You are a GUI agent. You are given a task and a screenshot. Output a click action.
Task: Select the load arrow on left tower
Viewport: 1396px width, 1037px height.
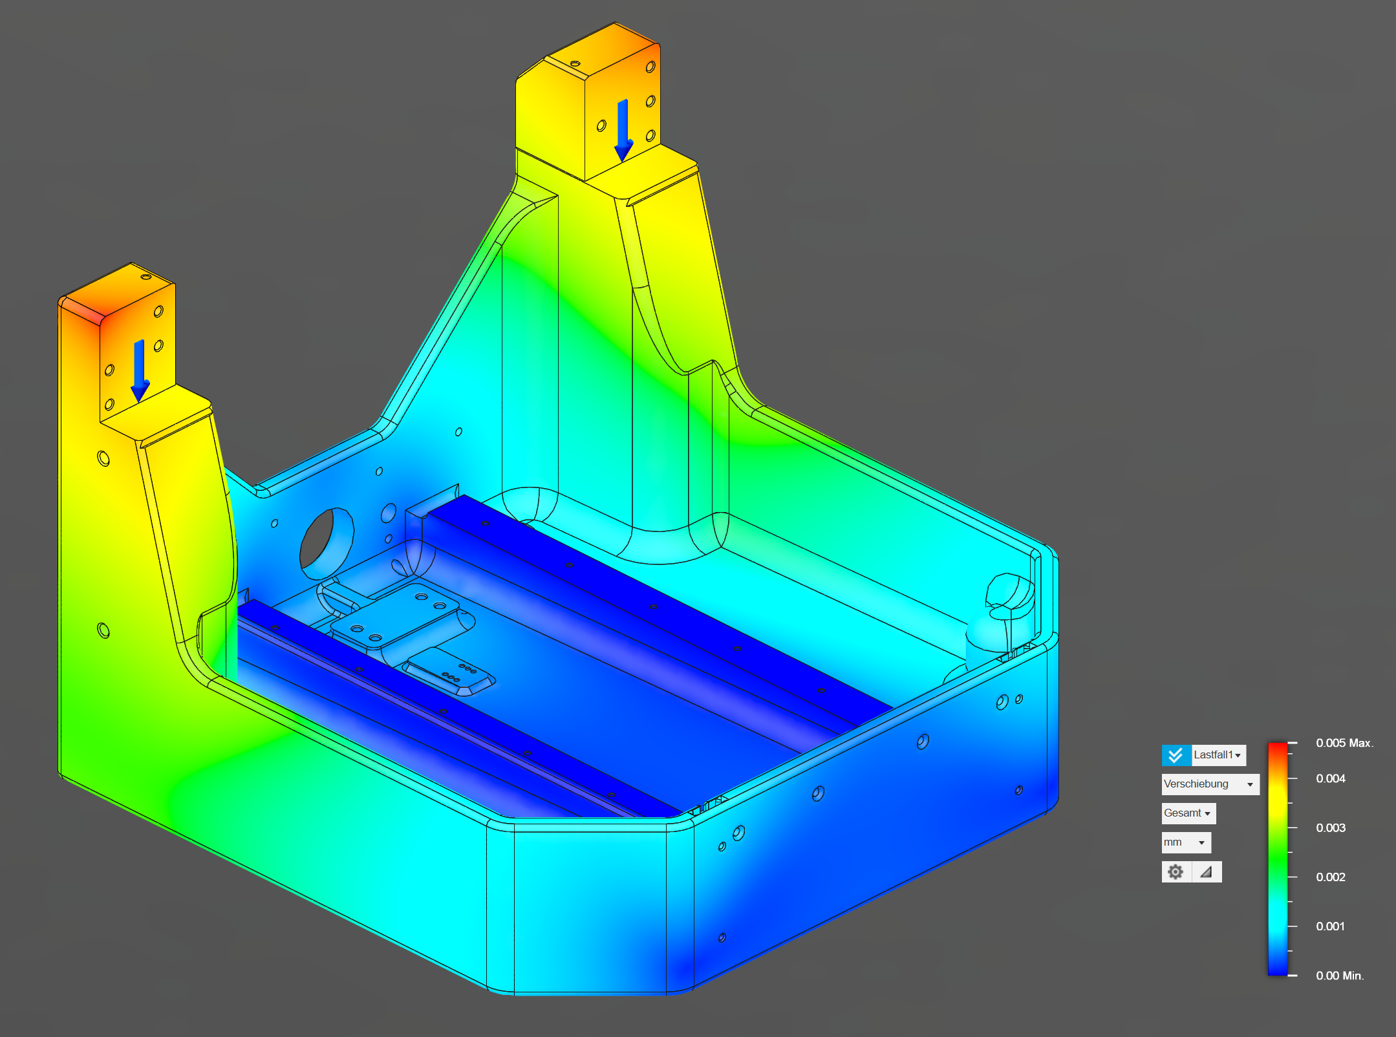click(140, 370)
